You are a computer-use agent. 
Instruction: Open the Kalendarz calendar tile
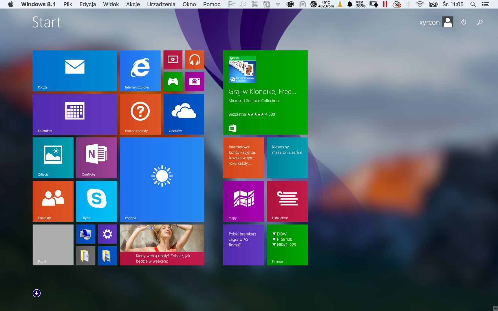pos(75,114)
